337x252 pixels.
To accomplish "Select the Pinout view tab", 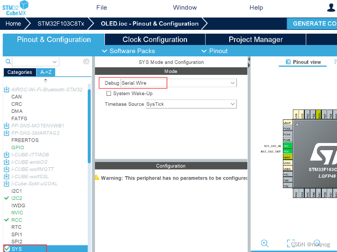I will coord(303,62).
